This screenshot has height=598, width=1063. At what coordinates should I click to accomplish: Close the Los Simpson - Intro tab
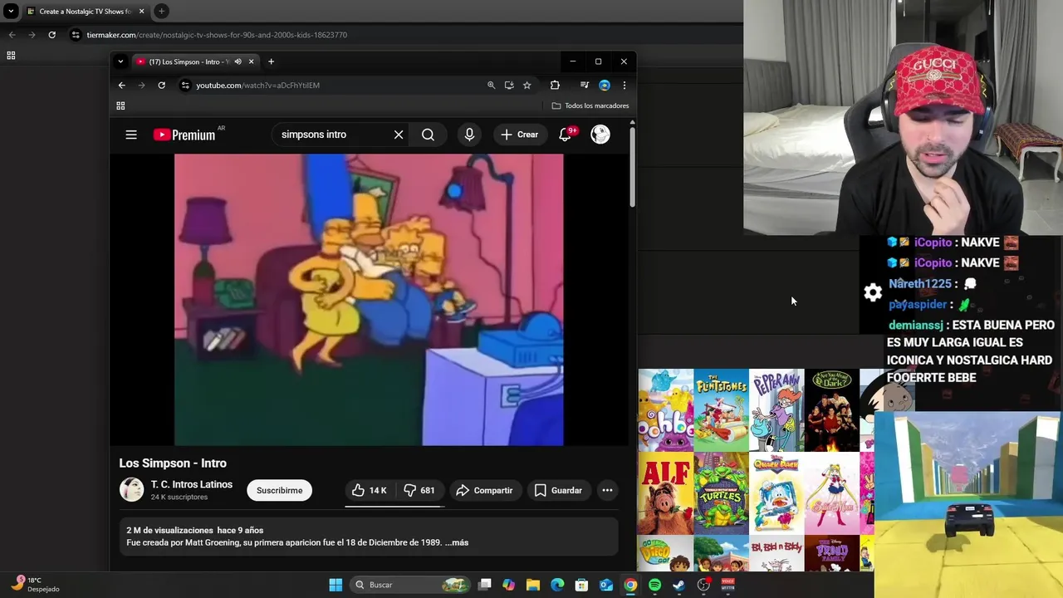(x=251, y=61)
